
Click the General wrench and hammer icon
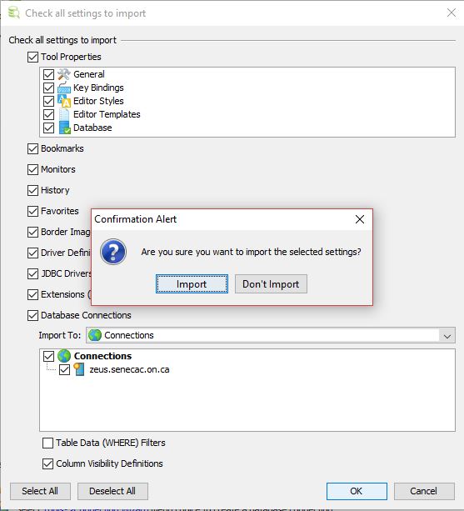[64, 74]
